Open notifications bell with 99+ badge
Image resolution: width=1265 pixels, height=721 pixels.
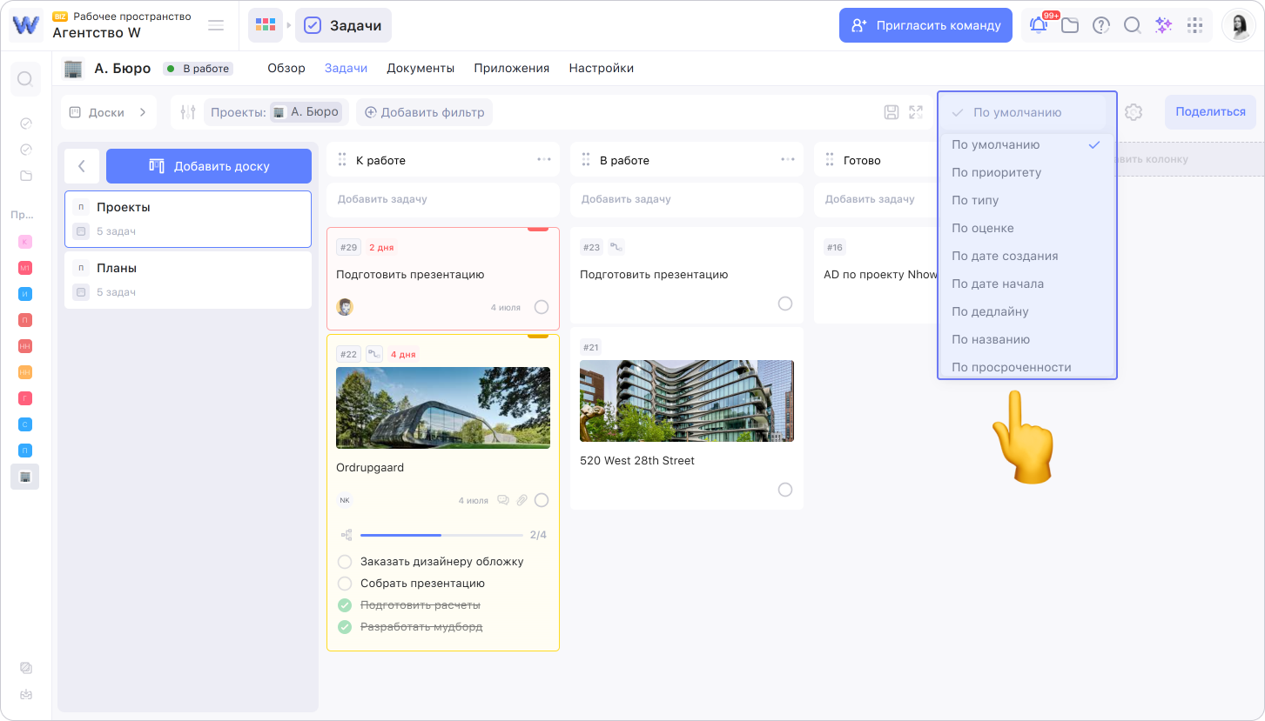tap(1039, 25)
